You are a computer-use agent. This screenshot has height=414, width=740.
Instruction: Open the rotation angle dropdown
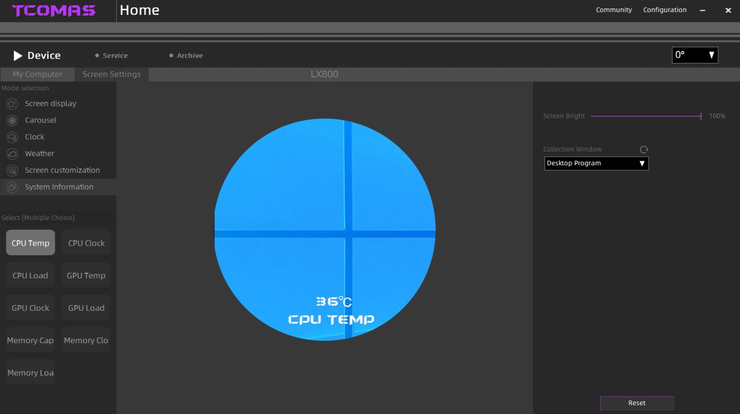[x=695, y=55]
